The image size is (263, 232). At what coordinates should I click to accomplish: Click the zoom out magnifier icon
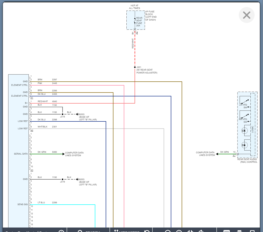[168, 231]
